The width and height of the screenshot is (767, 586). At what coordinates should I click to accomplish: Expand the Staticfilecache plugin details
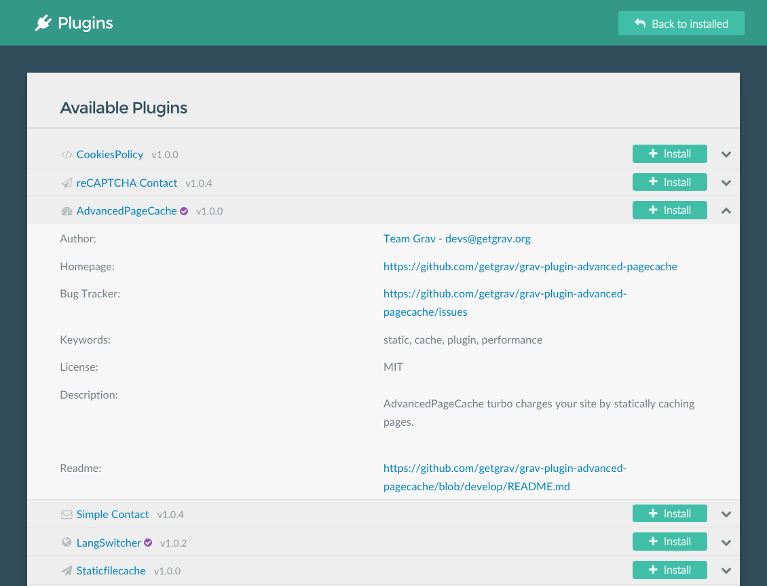(x=726, y=571)
